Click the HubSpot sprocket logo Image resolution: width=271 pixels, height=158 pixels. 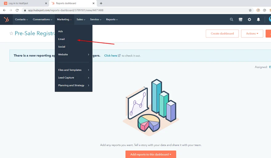[6, 19]
